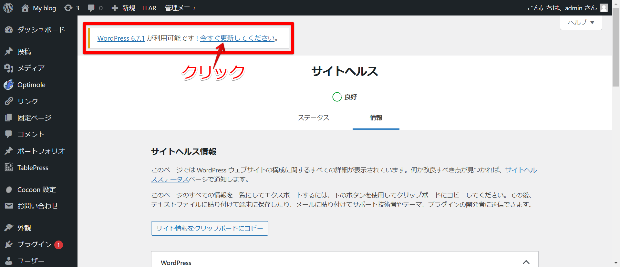The height and width of the screenshot is (267, 620).
Task: Click the scrollbar down arrow
Action: pyautogui.click(x=616, y=263)
